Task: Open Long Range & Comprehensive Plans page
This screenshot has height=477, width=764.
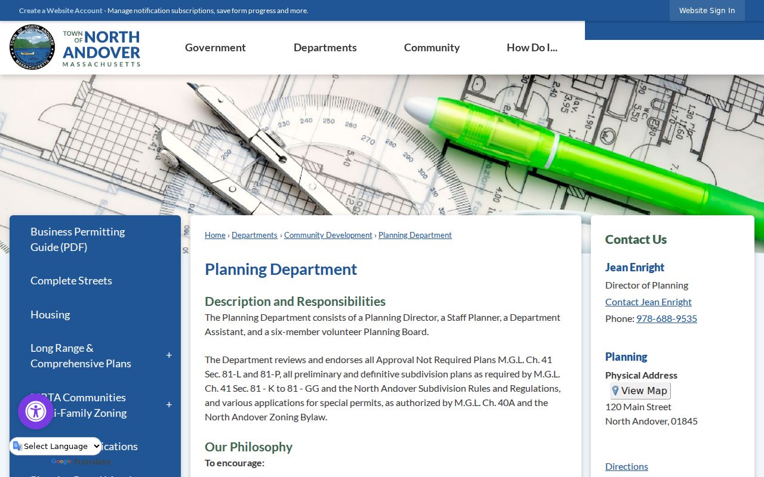Action: (x=81, y=356)
